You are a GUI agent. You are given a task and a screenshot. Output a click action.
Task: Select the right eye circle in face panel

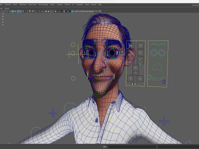(162, 53)
